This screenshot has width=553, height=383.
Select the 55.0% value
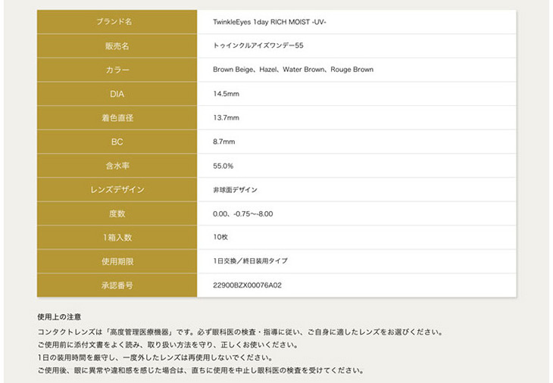click(223, 166)
